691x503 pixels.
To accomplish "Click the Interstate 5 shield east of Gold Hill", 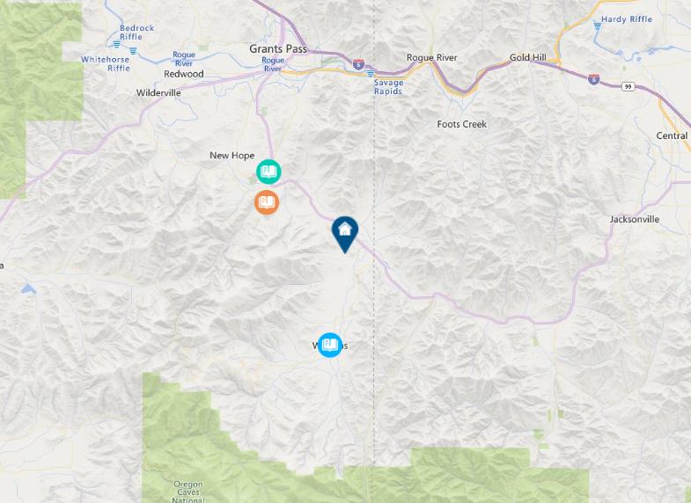I will point(594,80).
